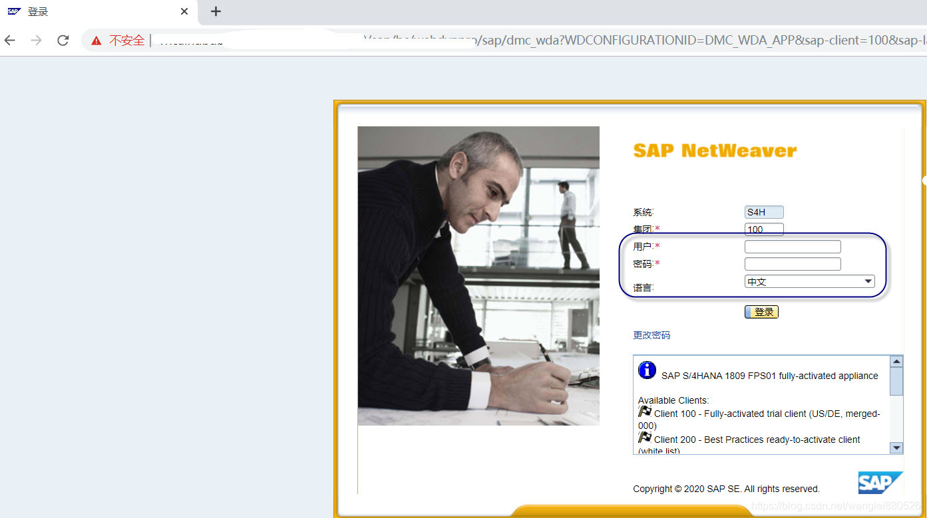Click the 登录 login button
The height and width of the screenshot is (518, 927).
coord(761,312)
